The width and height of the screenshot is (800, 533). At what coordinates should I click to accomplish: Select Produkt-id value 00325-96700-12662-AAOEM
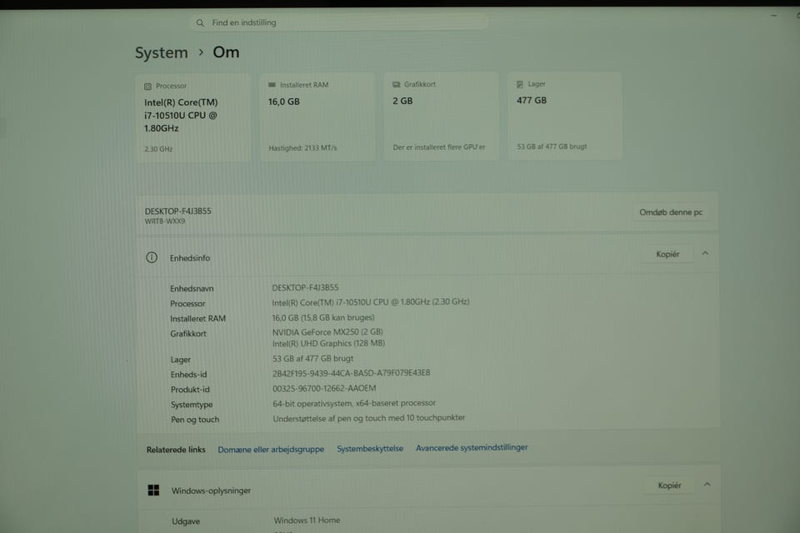coord(324,388)
